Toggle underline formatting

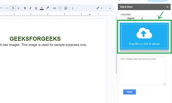pyautogui.click(x=36, y=8)
